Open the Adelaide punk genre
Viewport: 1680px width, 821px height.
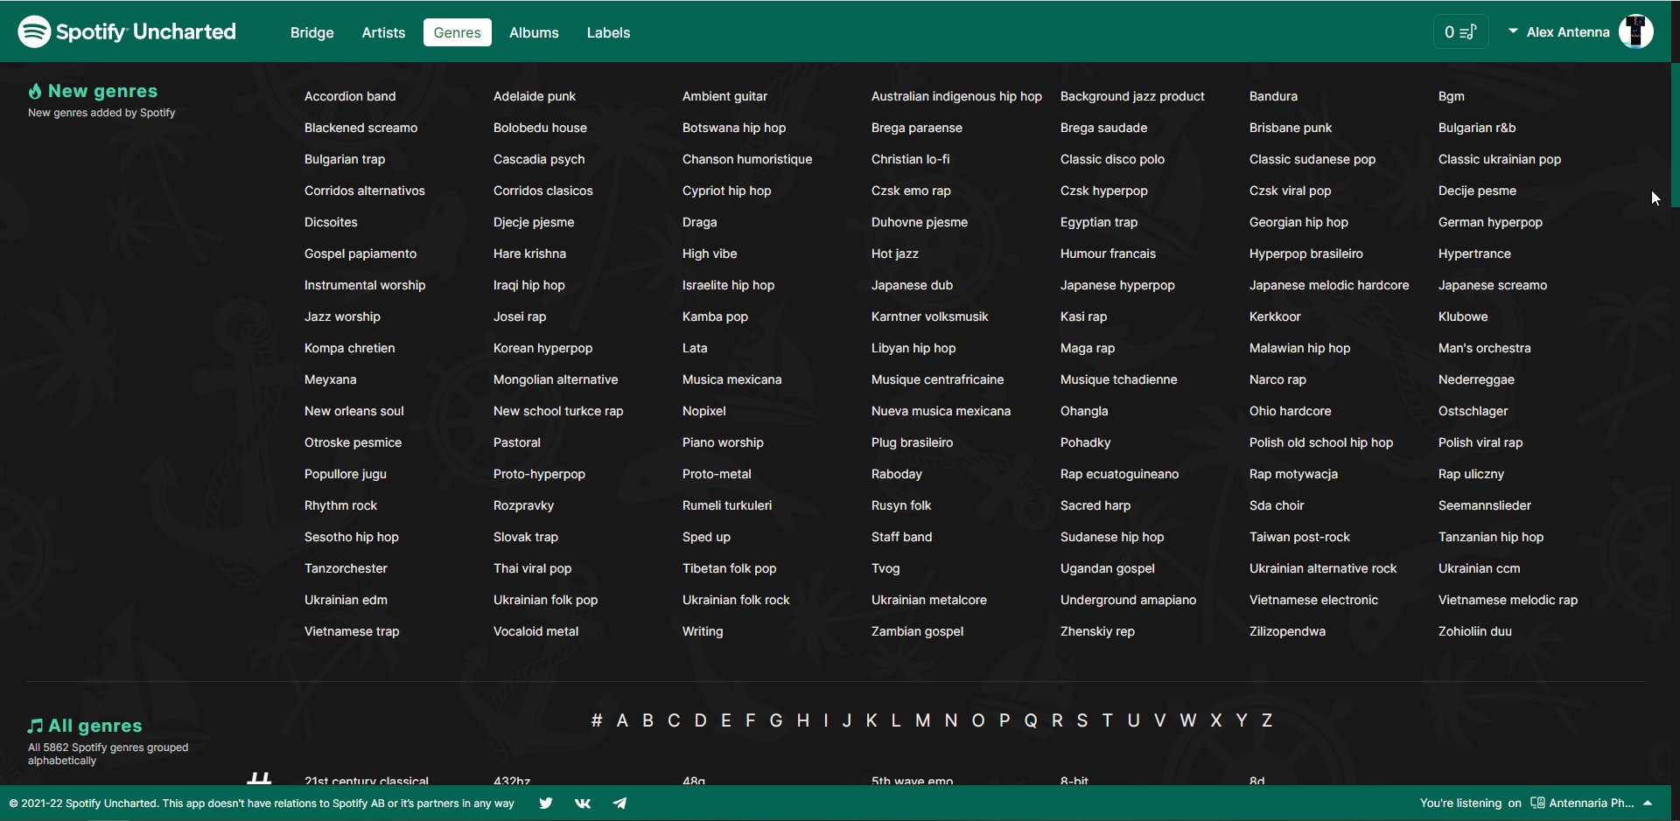(x=535, y=96)
